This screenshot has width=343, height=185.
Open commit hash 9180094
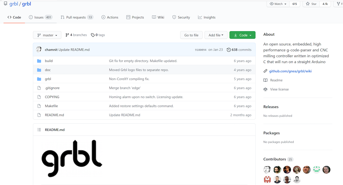pos(201,50)
